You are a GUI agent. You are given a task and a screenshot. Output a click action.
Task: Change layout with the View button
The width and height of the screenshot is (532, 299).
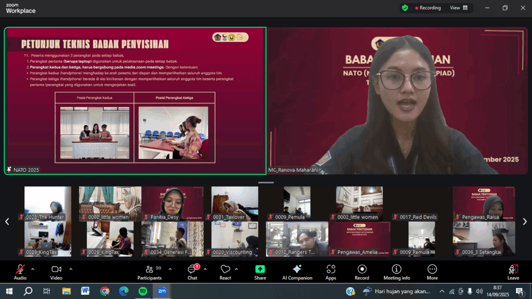point(458,8)
